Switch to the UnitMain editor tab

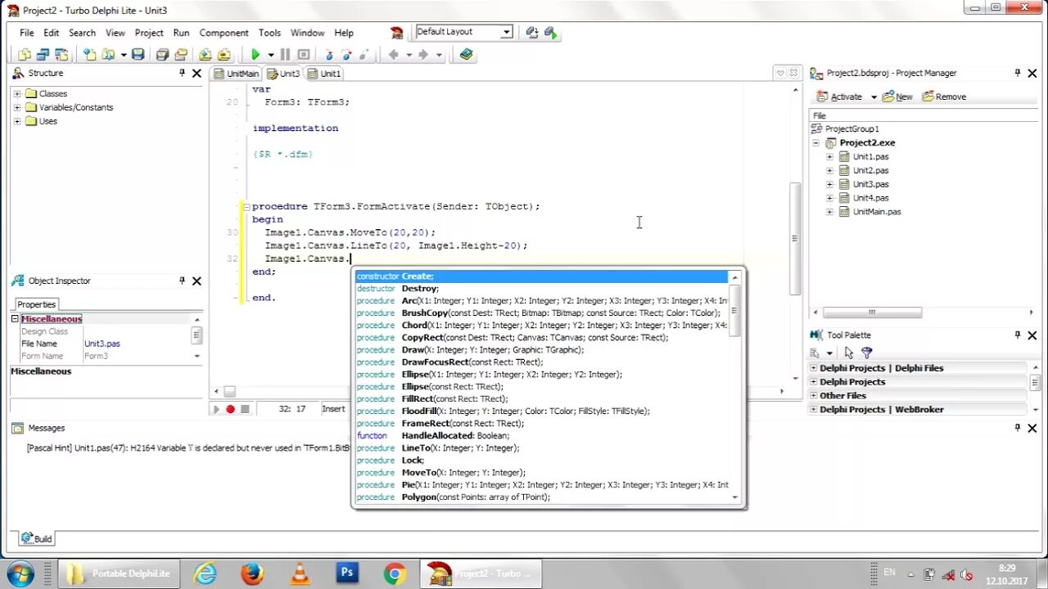click(x=236, y=74)
